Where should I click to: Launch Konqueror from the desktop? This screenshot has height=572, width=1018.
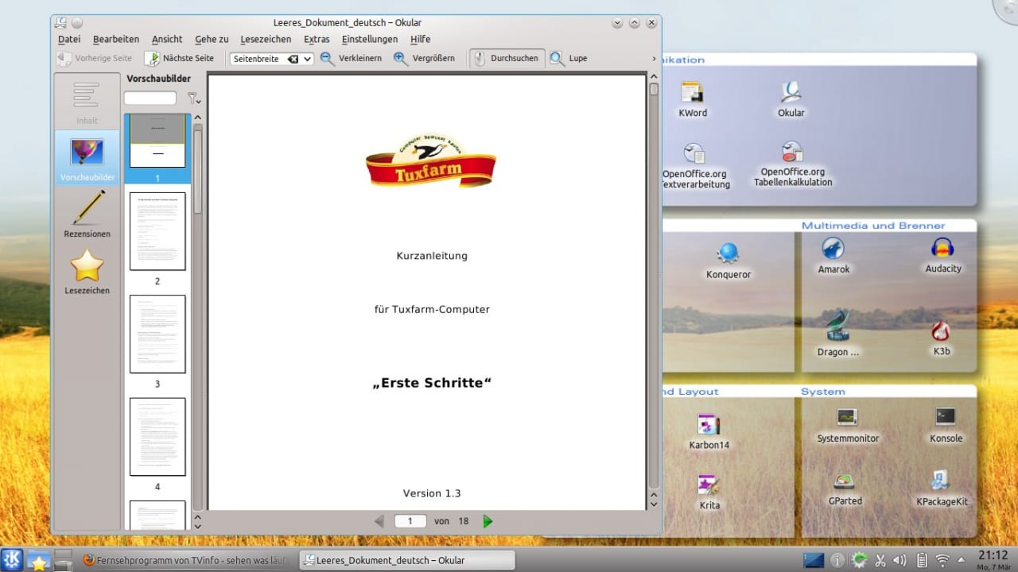pos(729,261)
